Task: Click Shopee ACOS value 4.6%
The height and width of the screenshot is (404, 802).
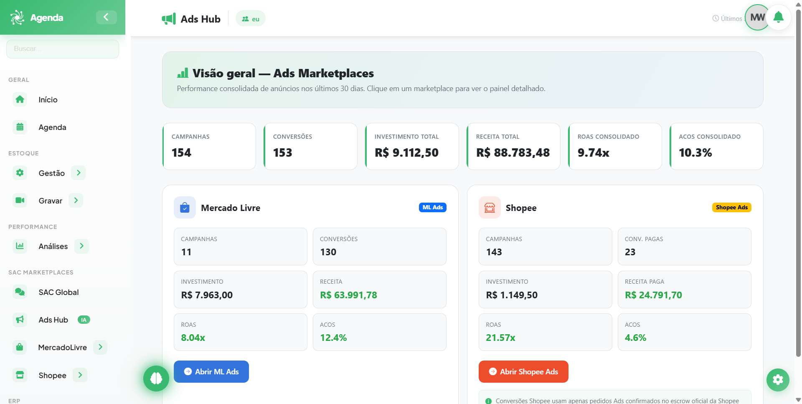Action: click(x=635, y=338)
